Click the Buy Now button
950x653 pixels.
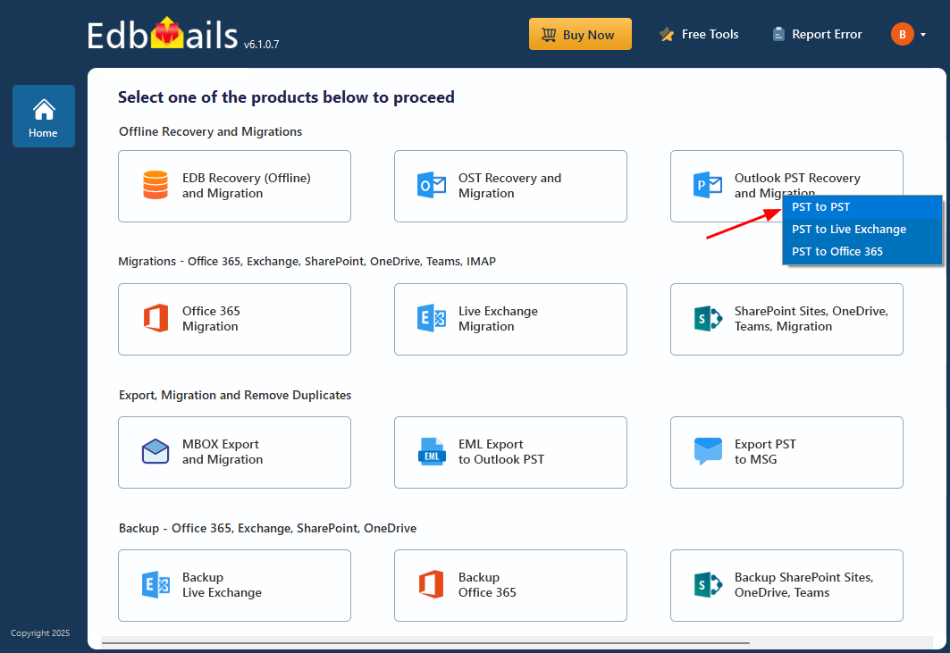coord(580,34)
